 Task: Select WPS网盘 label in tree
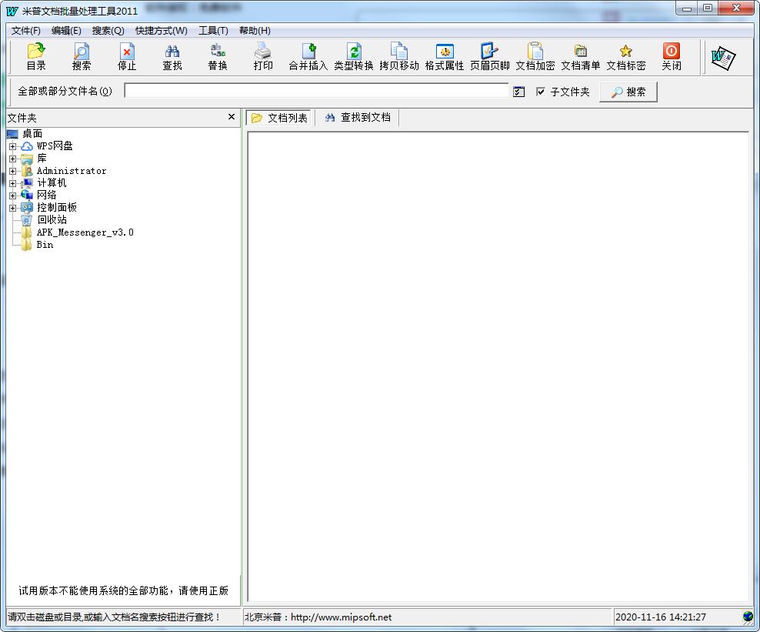pos(55,146)
